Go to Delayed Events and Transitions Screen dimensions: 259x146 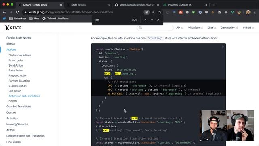pos(25,136)
